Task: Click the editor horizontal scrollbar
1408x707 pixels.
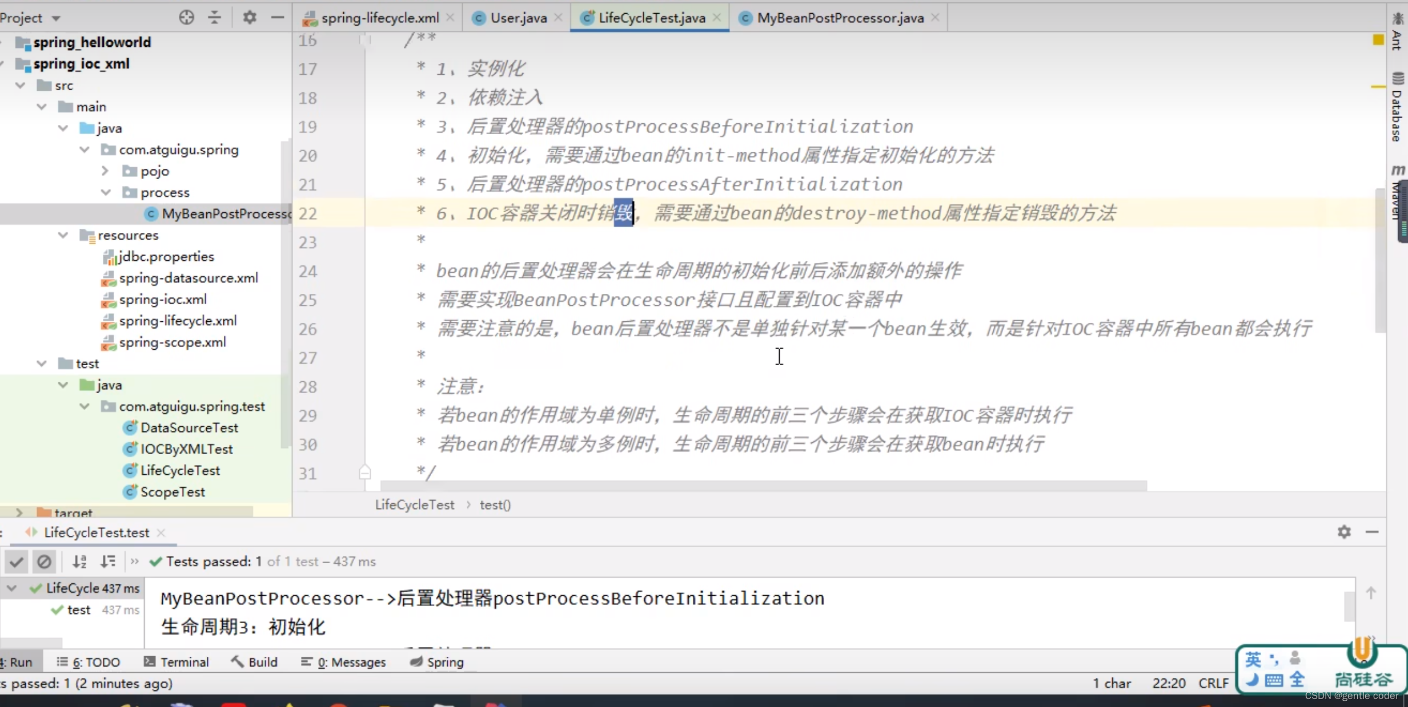Action: tap(763, 486)
